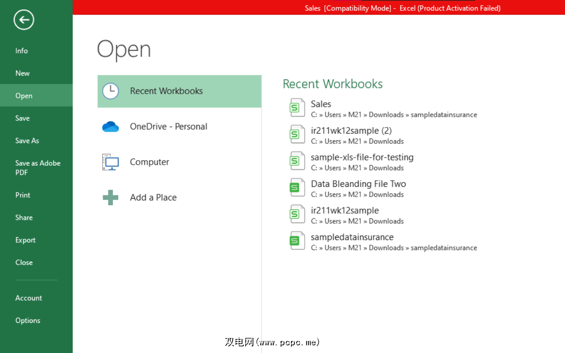Open the sampledatainsurance workbook
This screenshot has height=353, width=565.
click(383, 241)
